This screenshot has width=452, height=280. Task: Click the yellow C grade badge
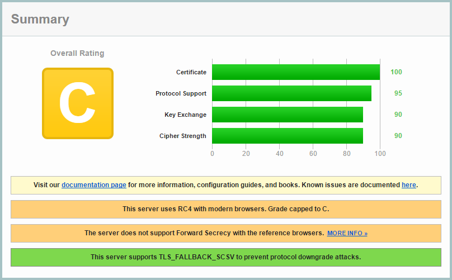pos(78,103)
